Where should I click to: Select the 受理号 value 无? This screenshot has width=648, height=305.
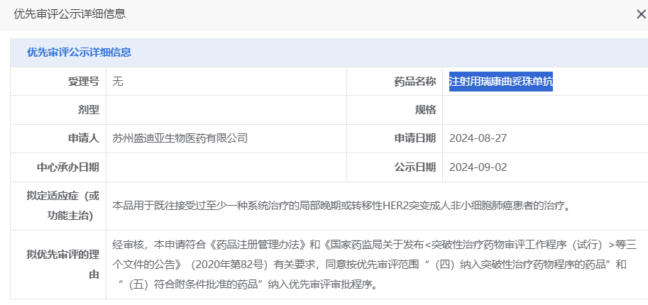click(118, 82)
